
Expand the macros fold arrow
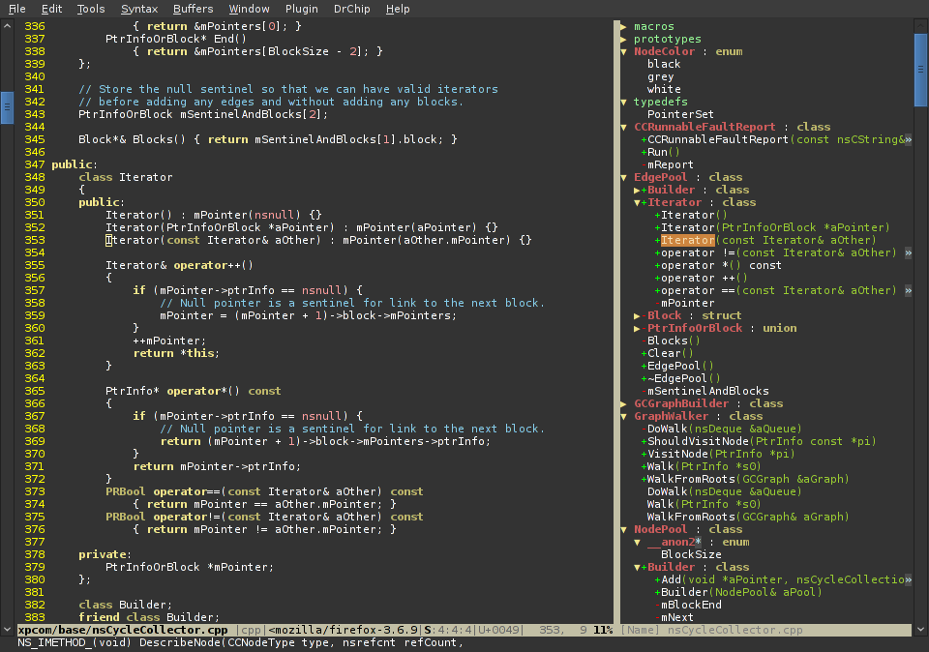point(624,26)
